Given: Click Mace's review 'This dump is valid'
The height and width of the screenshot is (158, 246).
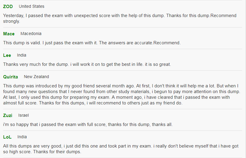Looking at the screenshot, I should pos(92,43).
